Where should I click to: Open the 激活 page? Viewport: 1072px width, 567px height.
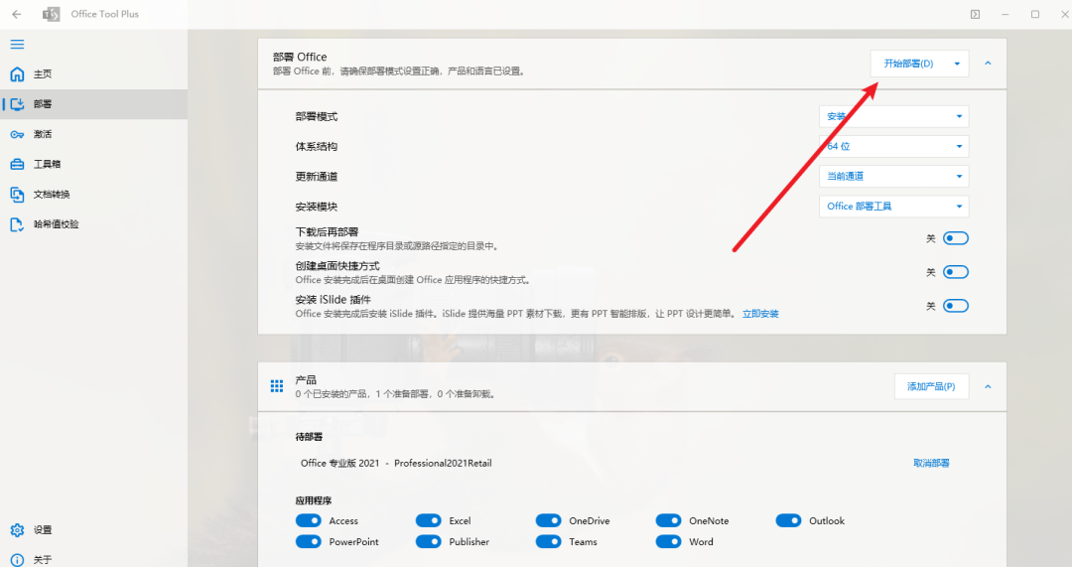[x=93, y=134]
